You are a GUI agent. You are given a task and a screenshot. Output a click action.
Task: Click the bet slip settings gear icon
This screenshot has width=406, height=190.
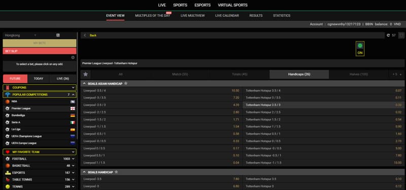[x=73, y=57]
